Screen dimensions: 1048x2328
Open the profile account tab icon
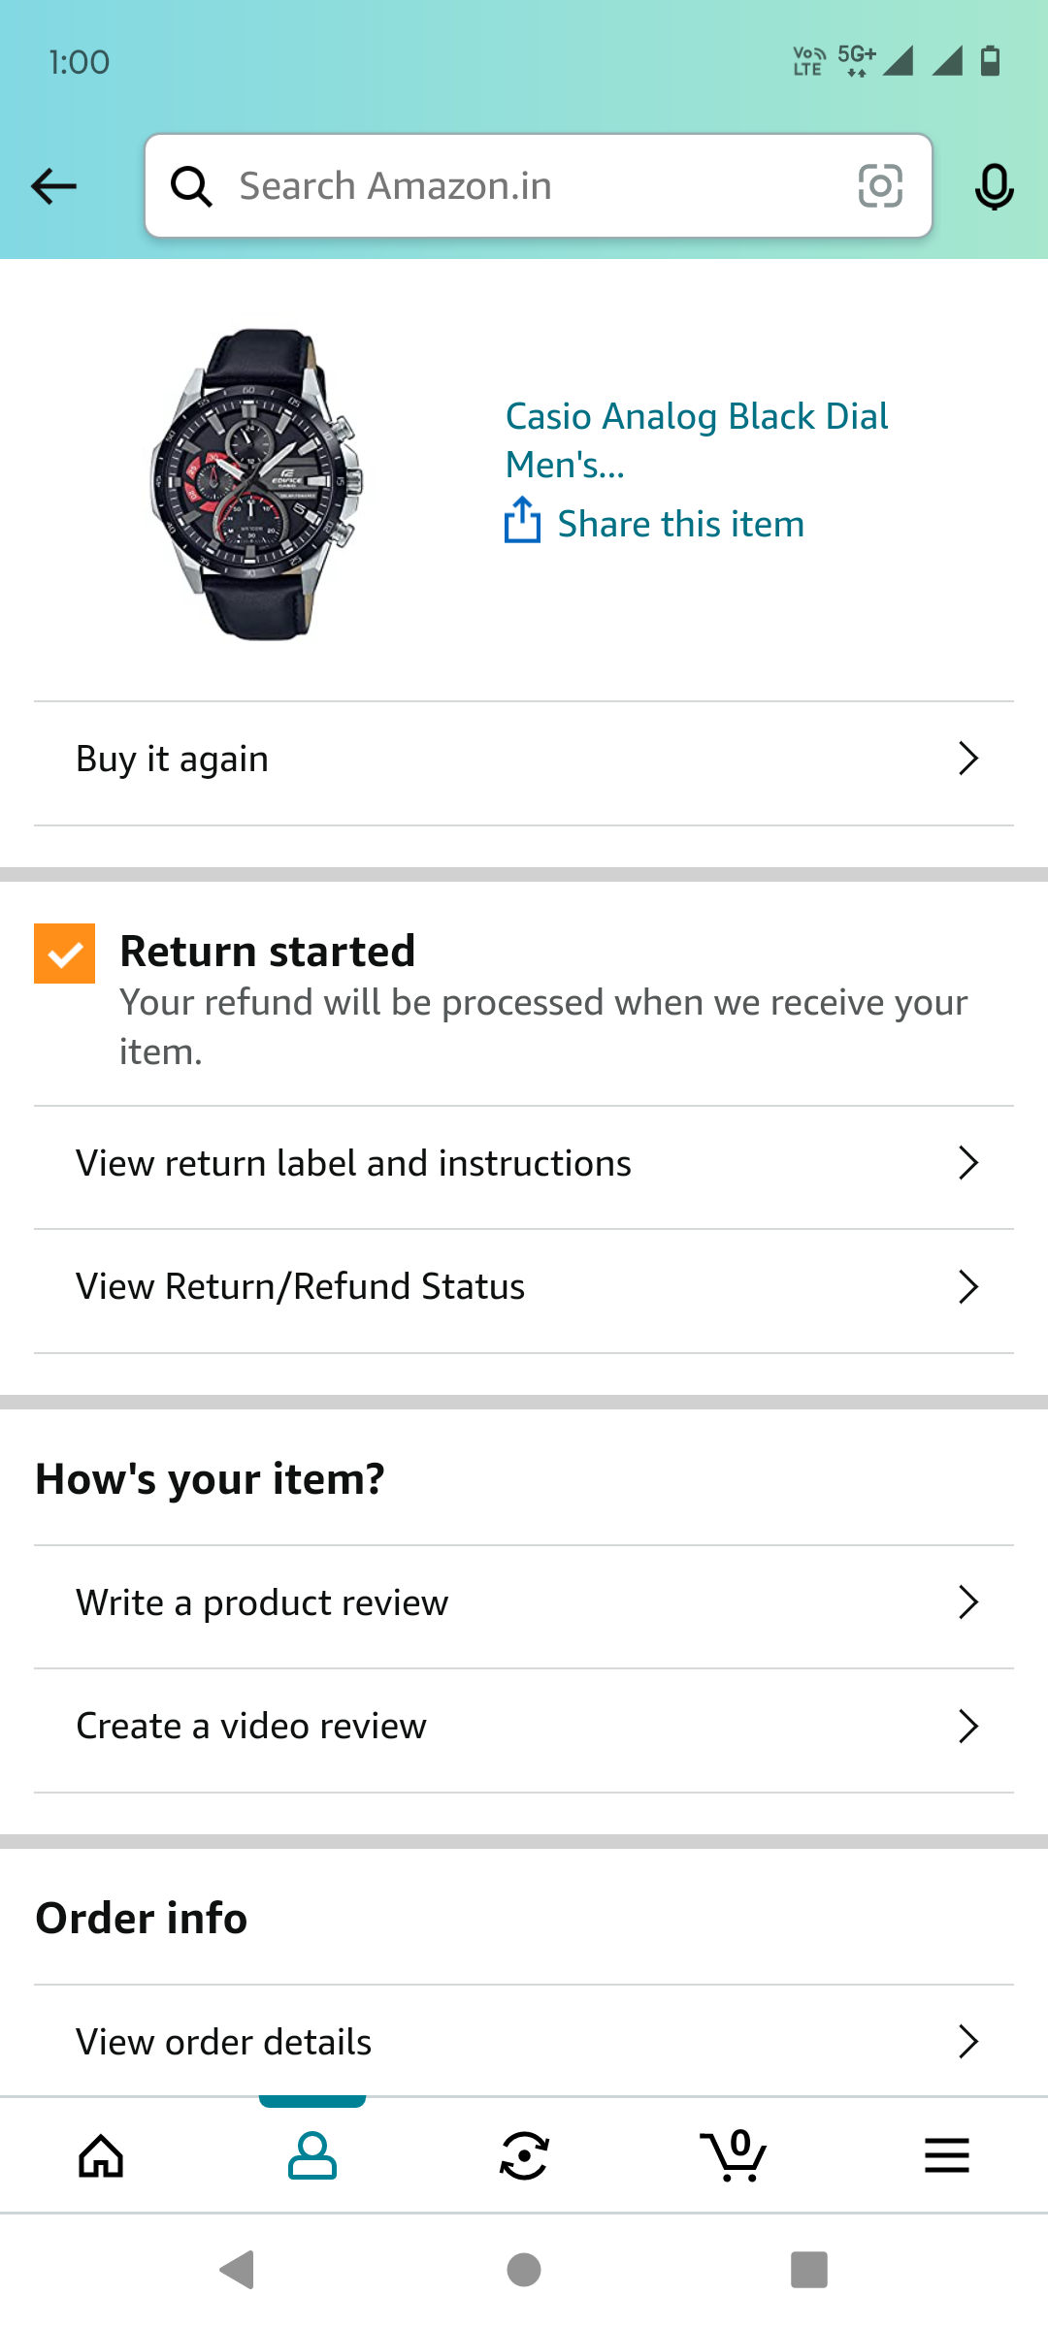312,2156
